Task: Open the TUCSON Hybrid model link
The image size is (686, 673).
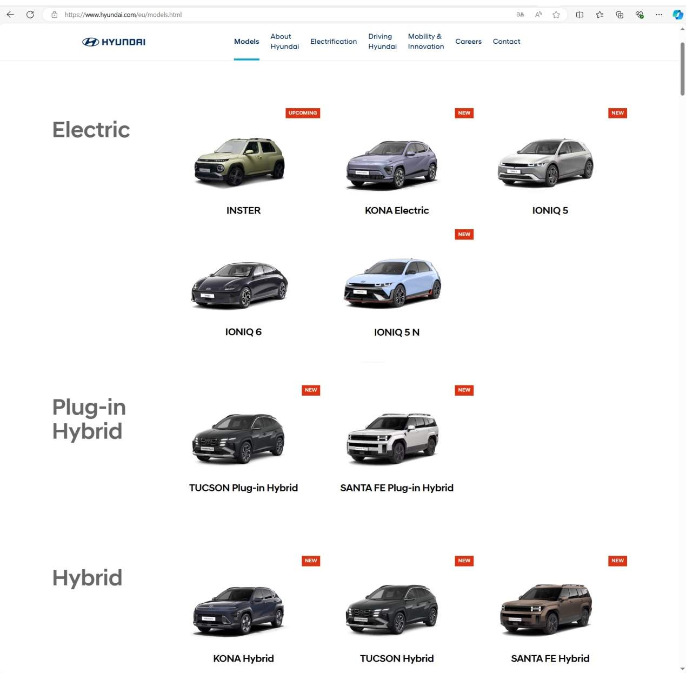Action: pos(397,658)
